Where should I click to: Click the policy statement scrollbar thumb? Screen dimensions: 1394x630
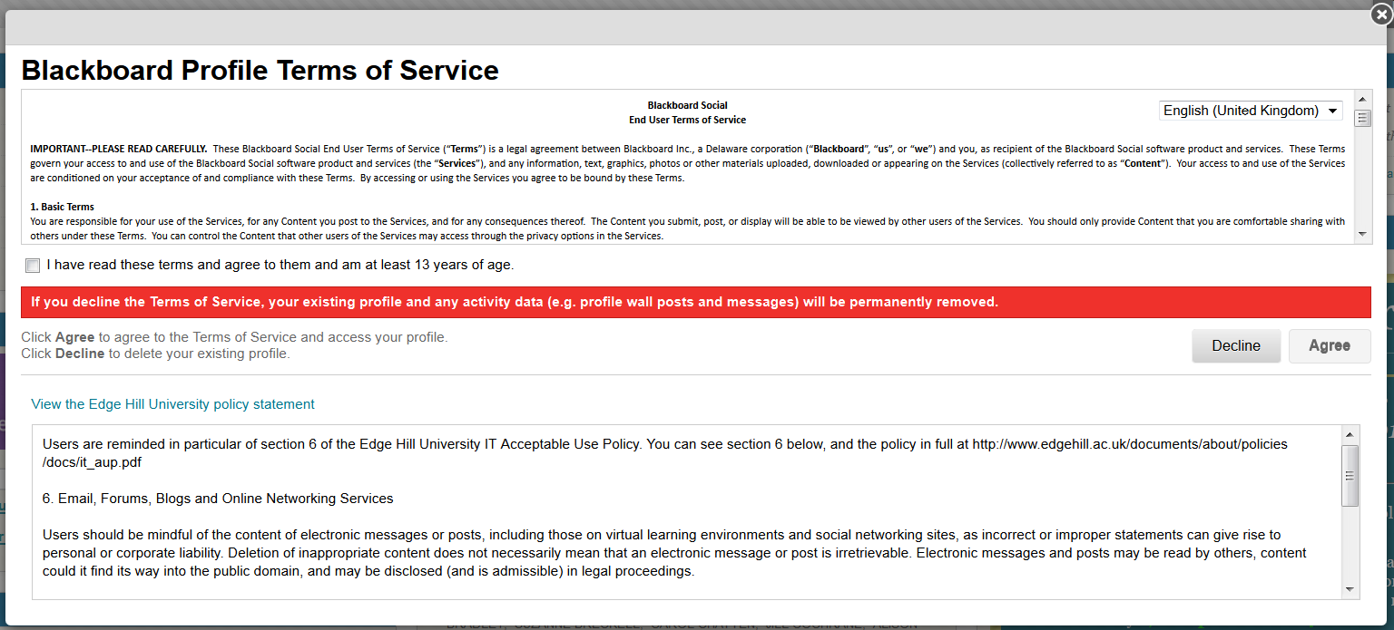coord(1350,475)
